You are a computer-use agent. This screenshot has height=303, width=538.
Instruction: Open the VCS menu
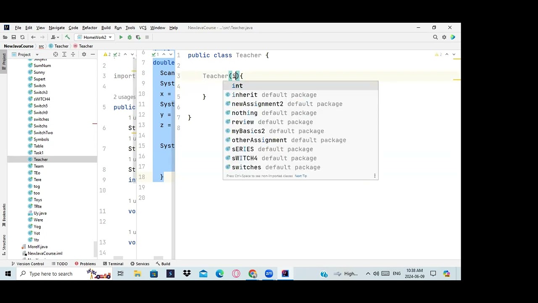(x=143, y=28)
